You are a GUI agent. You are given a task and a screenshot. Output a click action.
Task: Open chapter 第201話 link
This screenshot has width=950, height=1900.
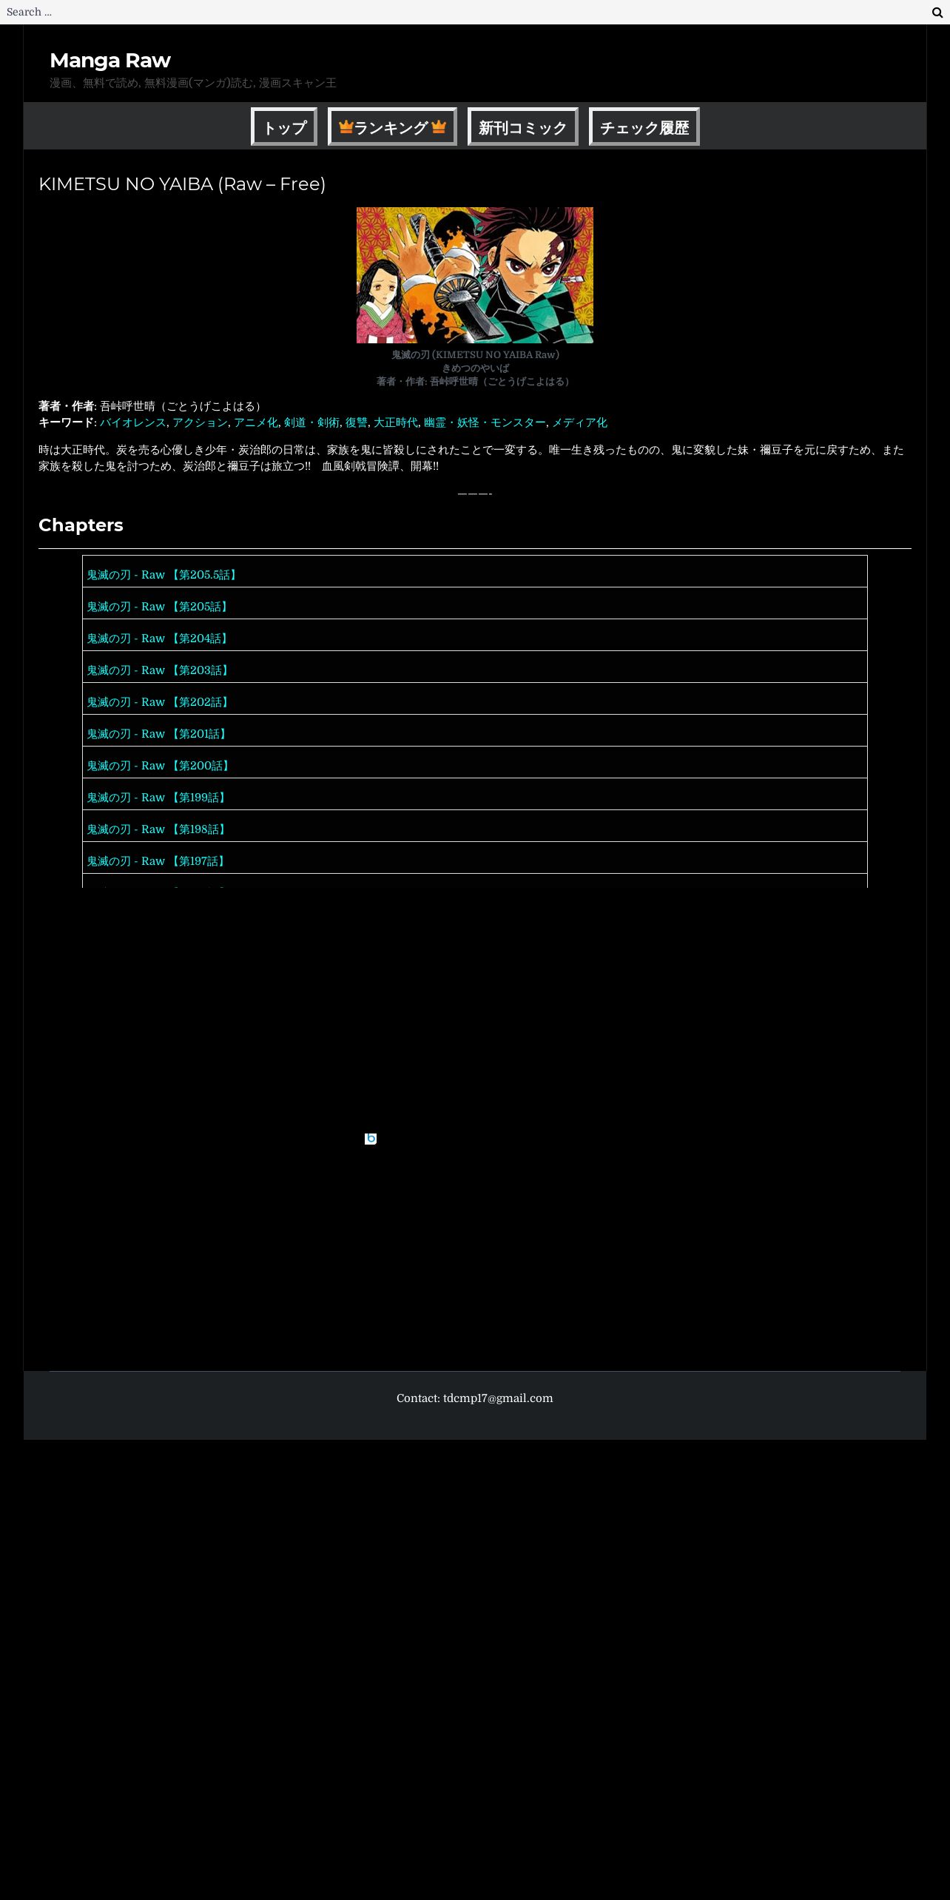[158, 734]
